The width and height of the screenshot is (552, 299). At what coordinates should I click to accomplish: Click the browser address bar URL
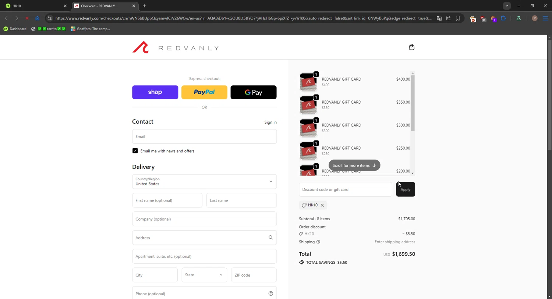point(243,18)
